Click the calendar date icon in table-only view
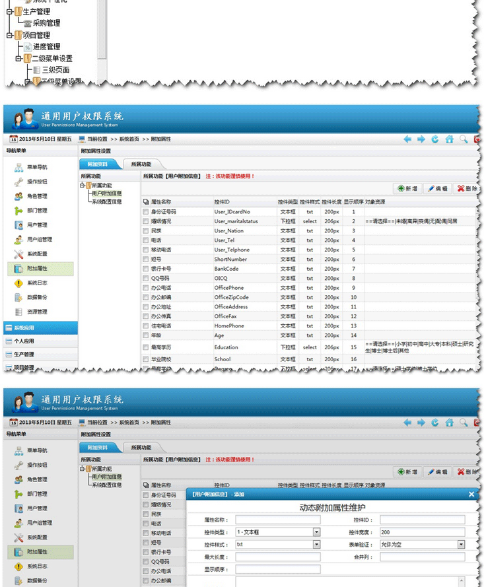The height and width of the screenshot is (587, 486). pyautogui.click(x=13, y=139)
